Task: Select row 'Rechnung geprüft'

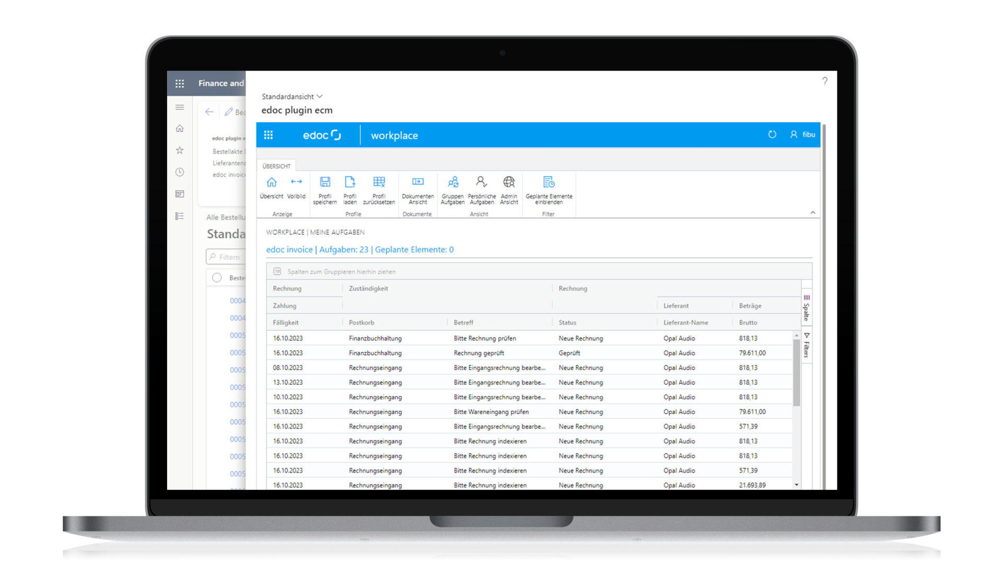Action: pos(530,353)
